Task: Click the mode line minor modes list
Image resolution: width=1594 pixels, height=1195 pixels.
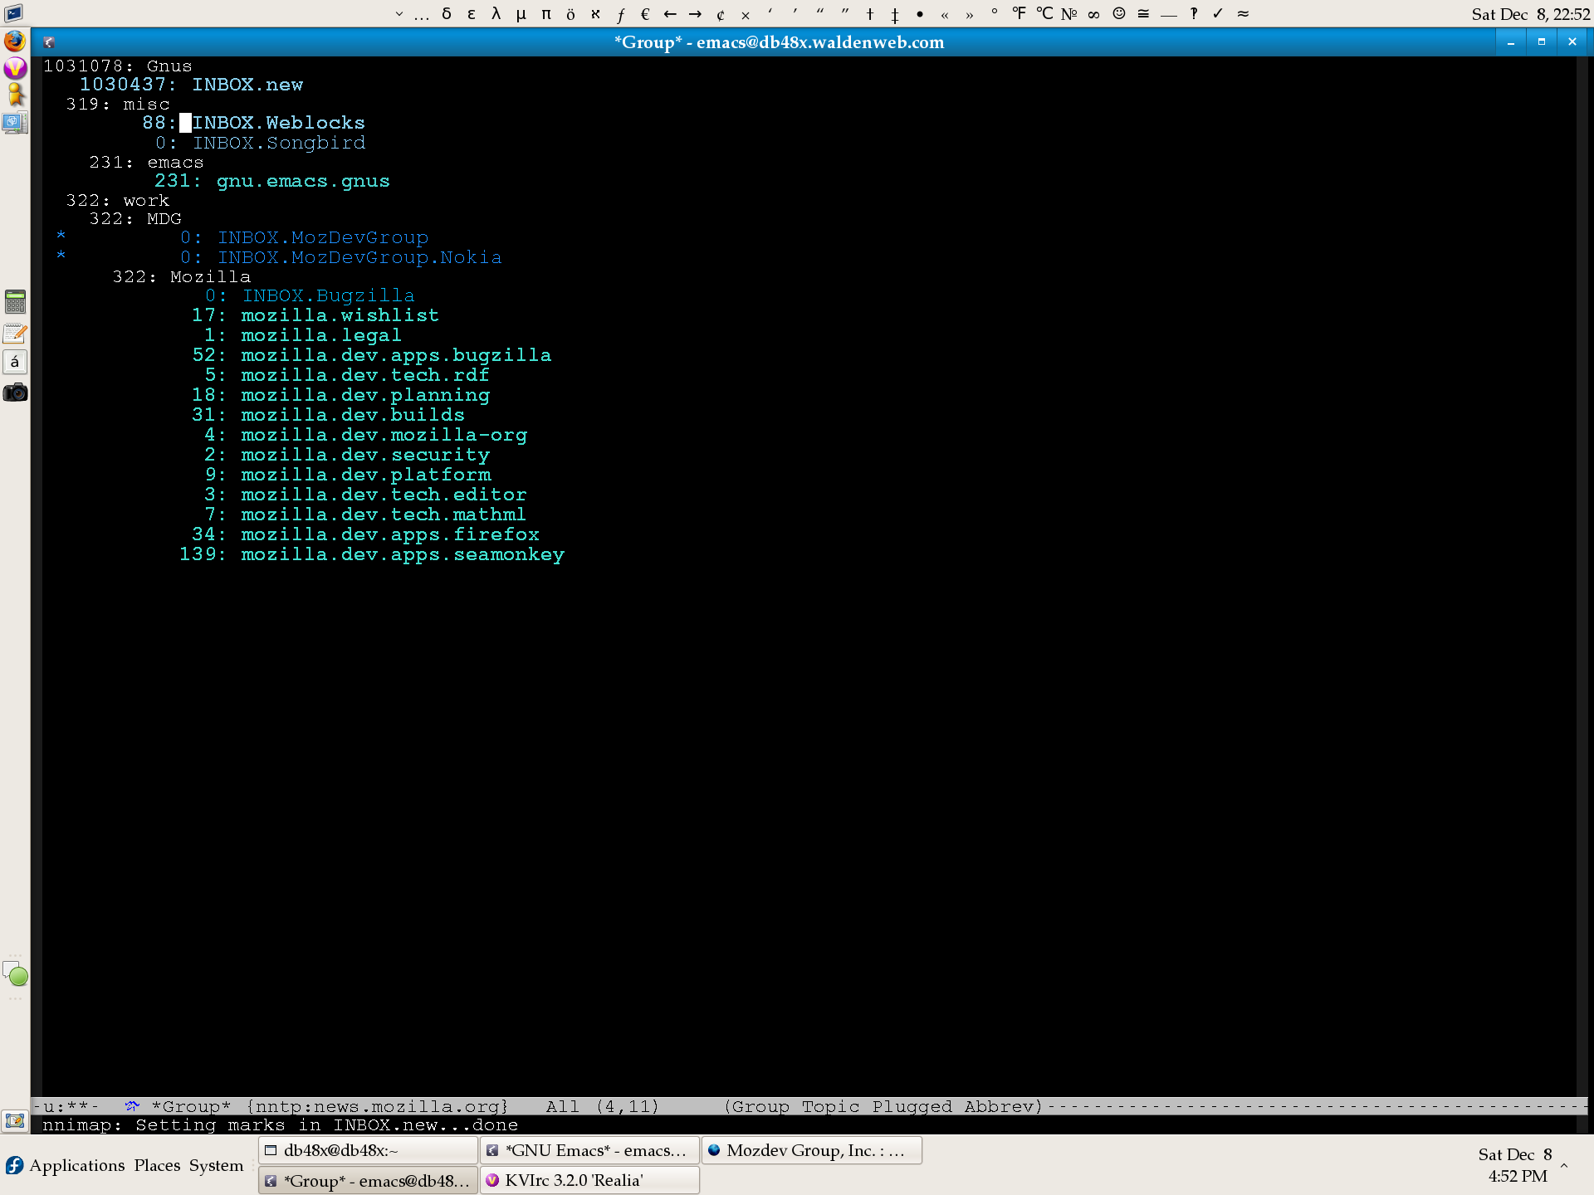Action: (x=883, y=1106)
